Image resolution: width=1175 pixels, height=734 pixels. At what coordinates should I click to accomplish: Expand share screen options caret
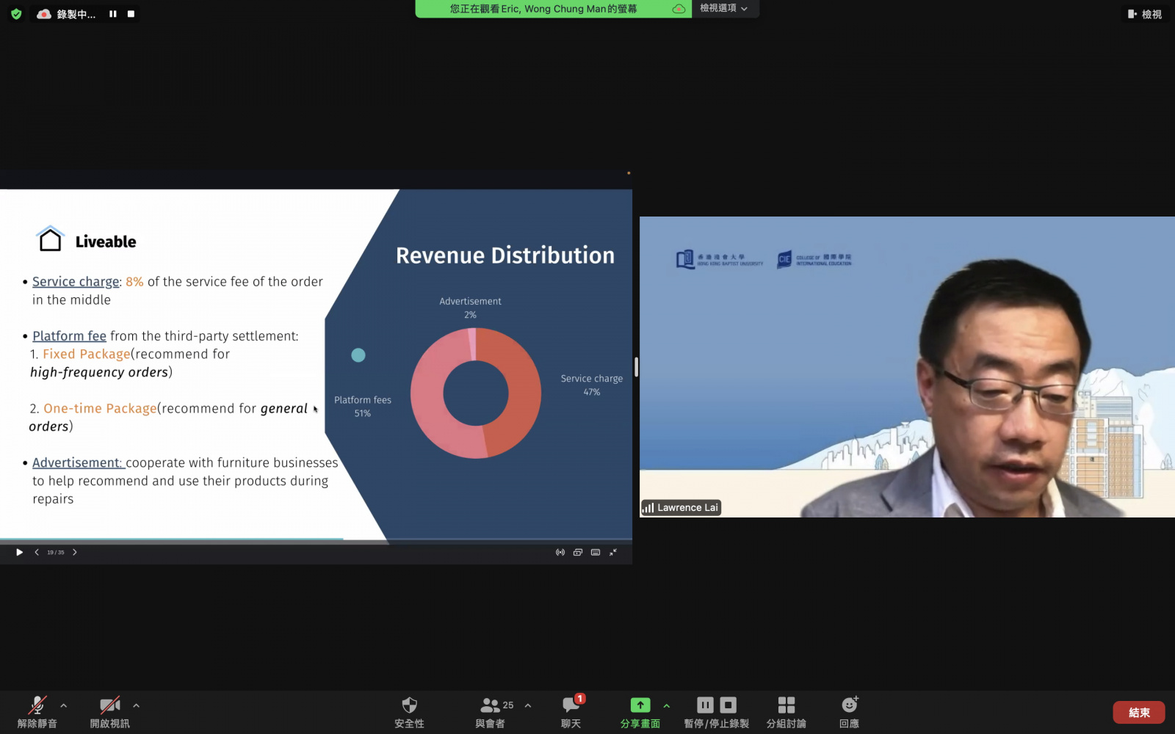tap(667, 705)
